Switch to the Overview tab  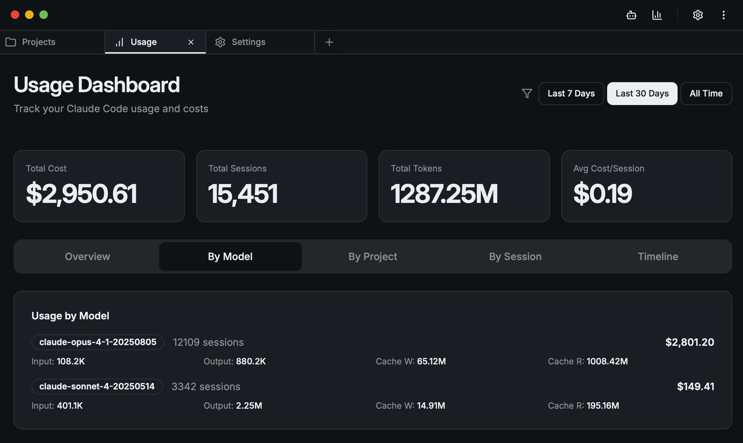(x=87, y=256)
